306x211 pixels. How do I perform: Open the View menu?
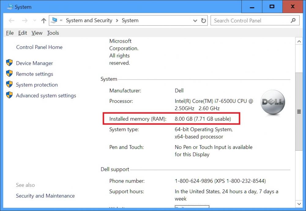[37, 33]
